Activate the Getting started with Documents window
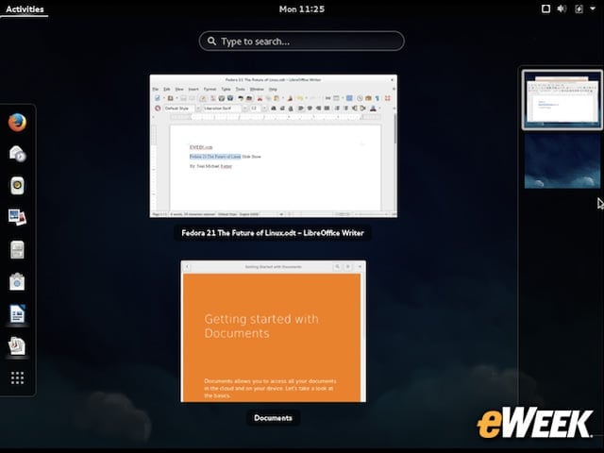Screen dimensions: 604x453 click(274, 331)
